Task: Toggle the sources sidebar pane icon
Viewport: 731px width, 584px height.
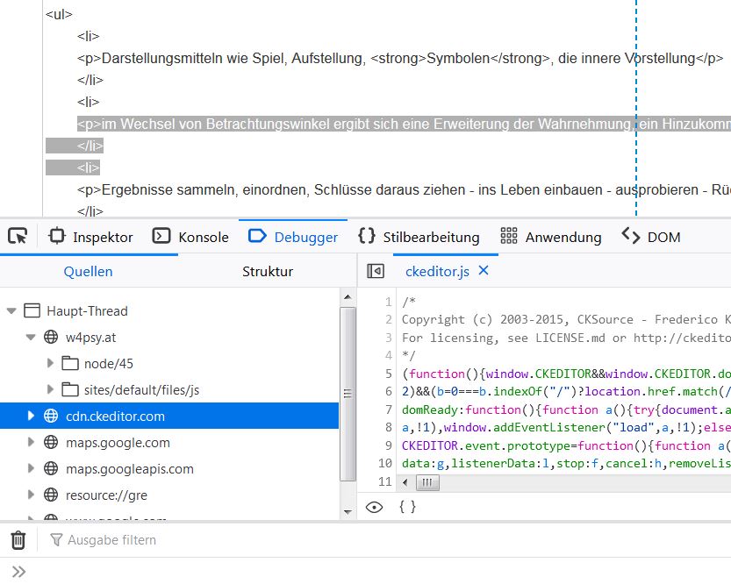Action: pos(376,272)
